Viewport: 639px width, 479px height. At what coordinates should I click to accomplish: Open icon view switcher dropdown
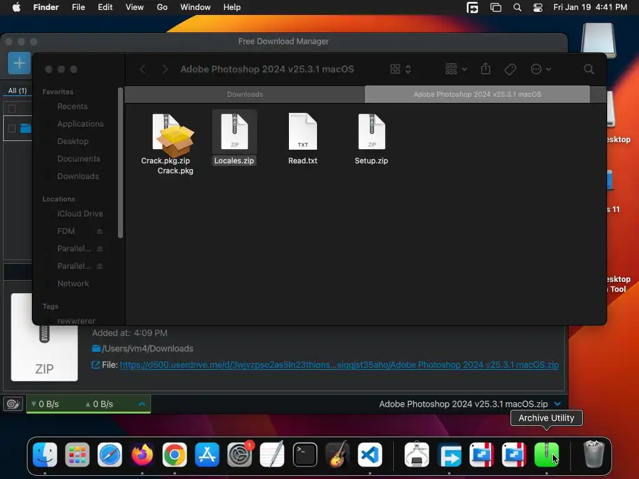click(400, 69)
